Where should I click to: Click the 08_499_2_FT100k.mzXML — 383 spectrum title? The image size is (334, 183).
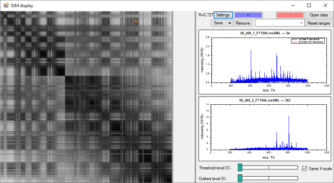pos(265,100)
